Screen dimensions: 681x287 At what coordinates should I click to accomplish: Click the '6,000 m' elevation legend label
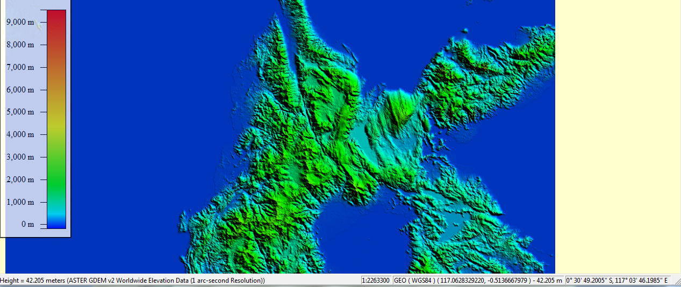point(20,90)
